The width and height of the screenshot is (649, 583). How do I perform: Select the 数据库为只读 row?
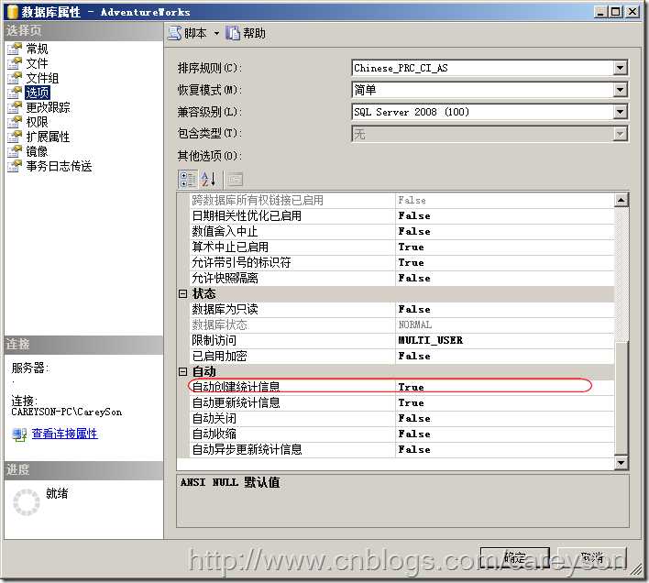[x=401, y=309]
